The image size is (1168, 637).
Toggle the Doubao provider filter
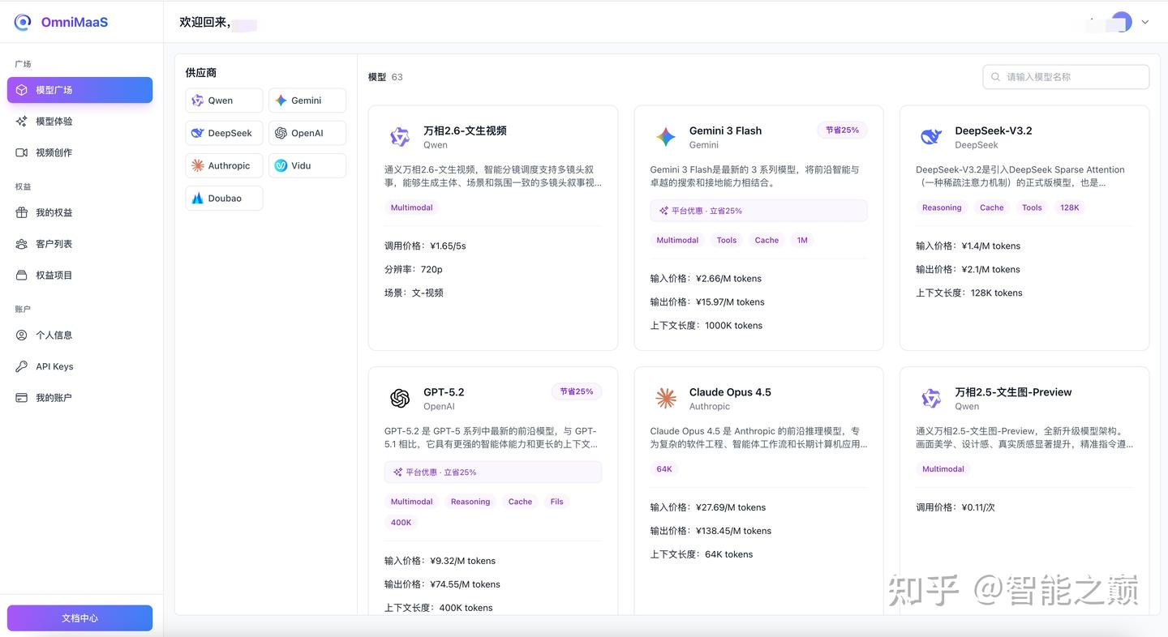pos(224,197)
